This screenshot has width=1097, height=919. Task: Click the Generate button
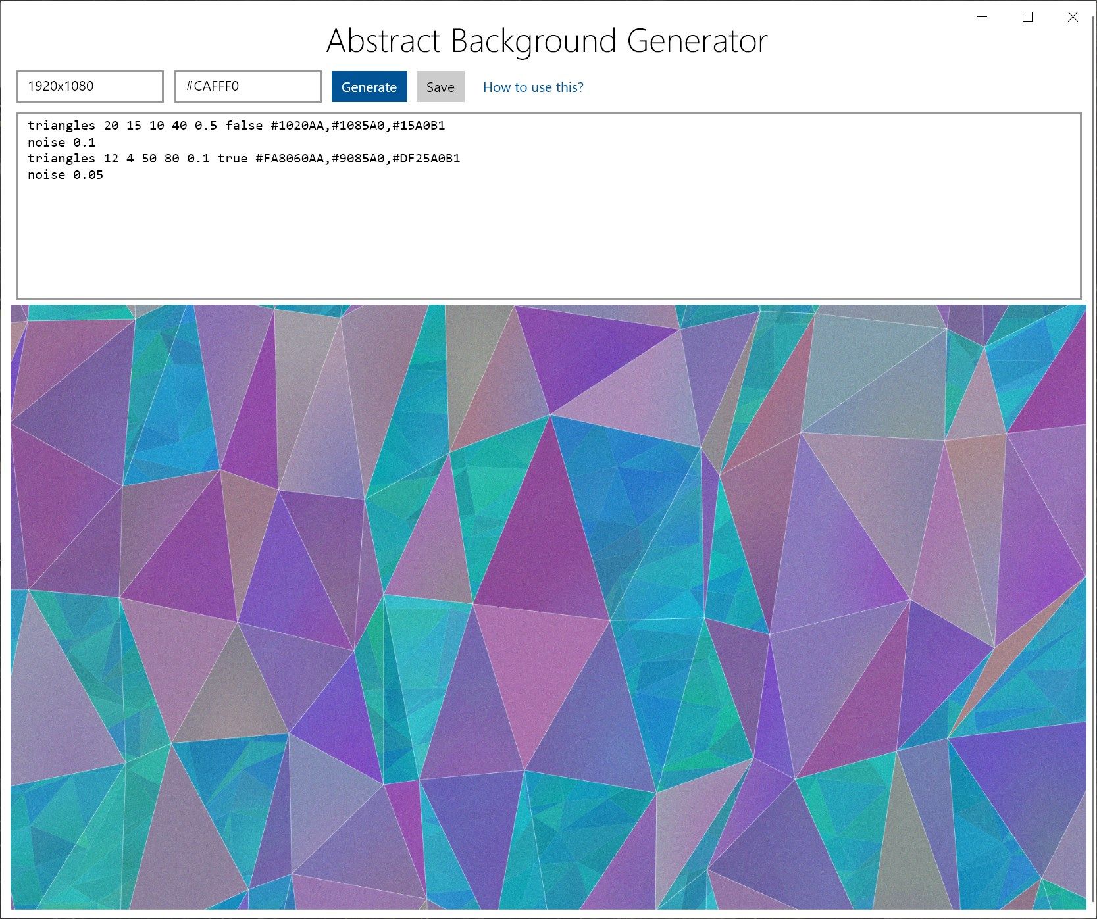(369, 87)
